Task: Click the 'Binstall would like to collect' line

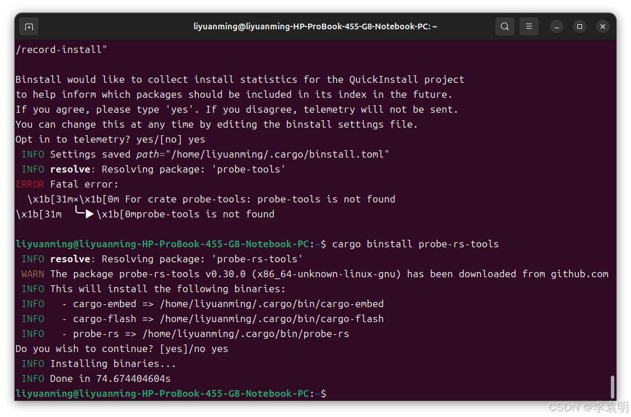Action: pyautogui.click(x=240, y=79)
